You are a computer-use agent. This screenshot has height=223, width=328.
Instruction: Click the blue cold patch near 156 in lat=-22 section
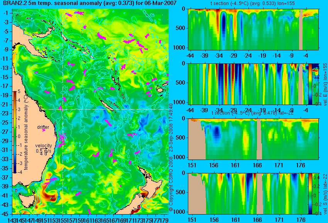(x=216, y=133)
